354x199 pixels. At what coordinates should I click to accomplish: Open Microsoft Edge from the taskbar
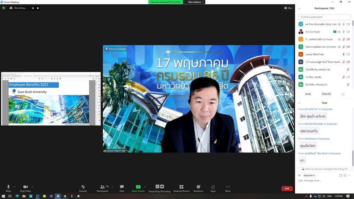tap(17, 196)
